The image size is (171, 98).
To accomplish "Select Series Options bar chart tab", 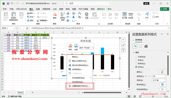I will tap(146, 46).
